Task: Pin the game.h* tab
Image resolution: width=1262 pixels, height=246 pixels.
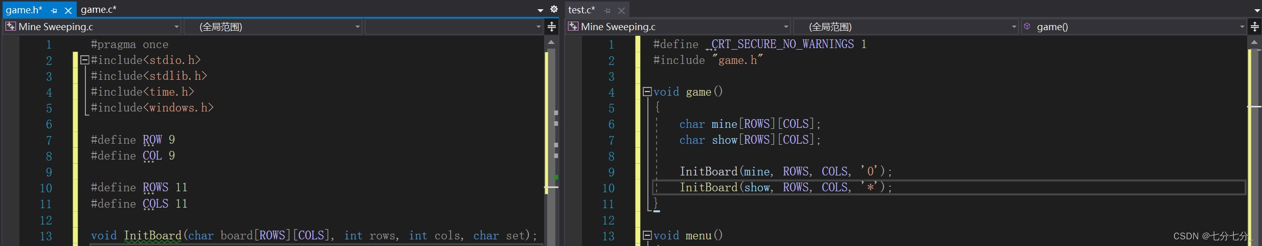Action: (54, 10)
